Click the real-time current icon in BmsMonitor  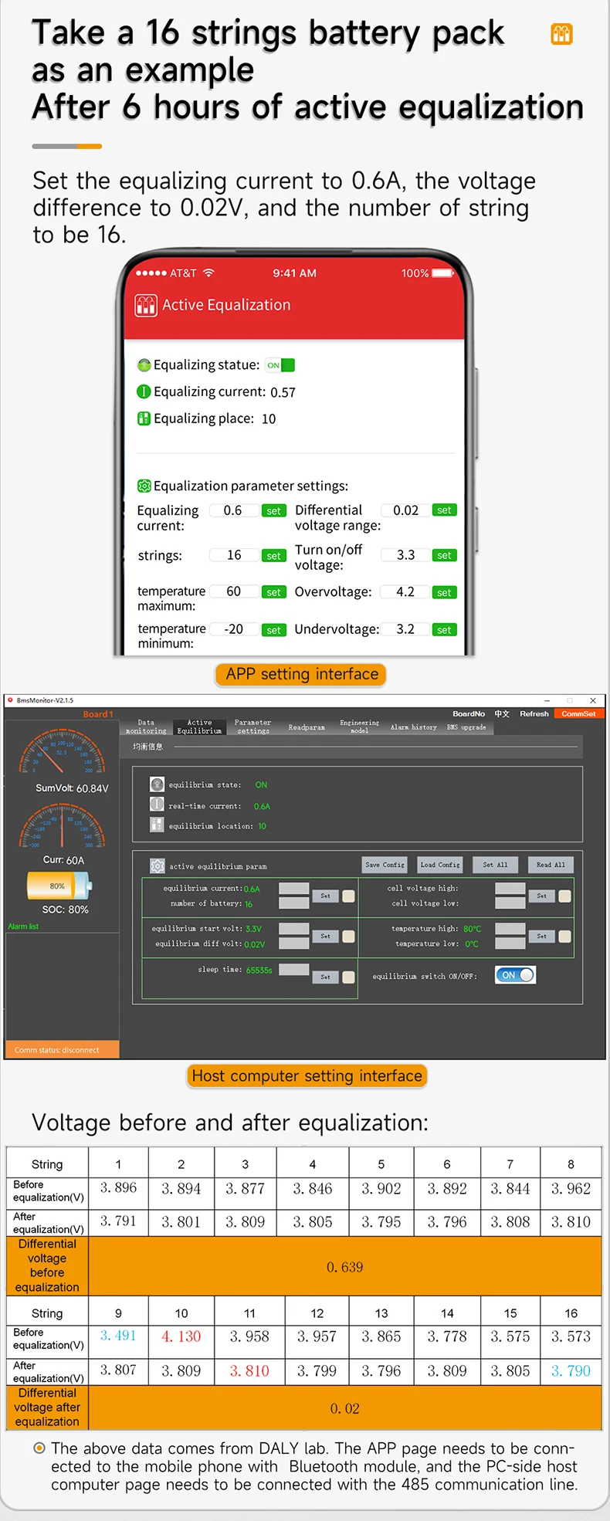pos(157,805)
